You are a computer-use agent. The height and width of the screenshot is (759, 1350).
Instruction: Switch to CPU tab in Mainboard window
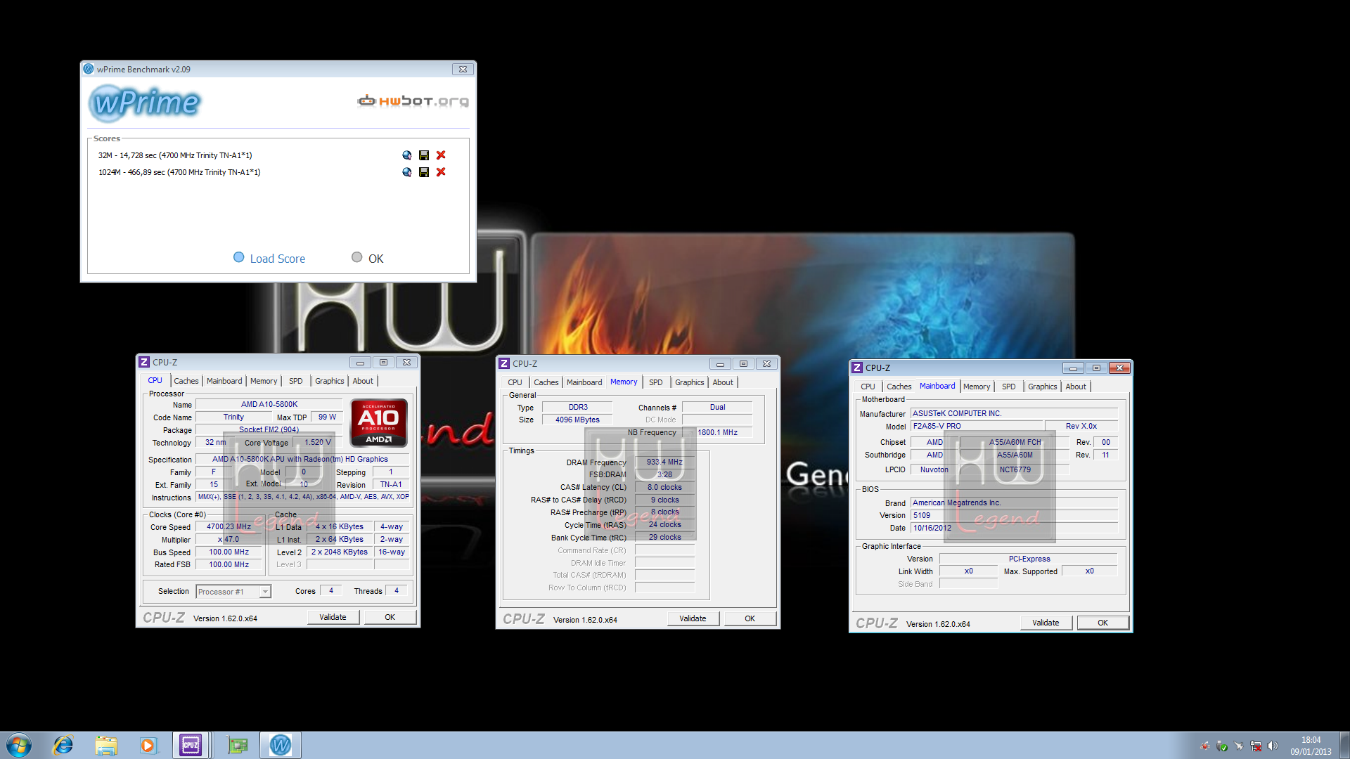tap(868, 387)
